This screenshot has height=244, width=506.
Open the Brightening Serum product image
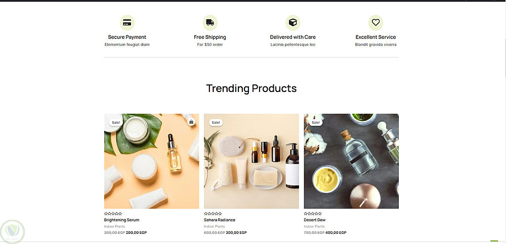click(x=151, y=161)
